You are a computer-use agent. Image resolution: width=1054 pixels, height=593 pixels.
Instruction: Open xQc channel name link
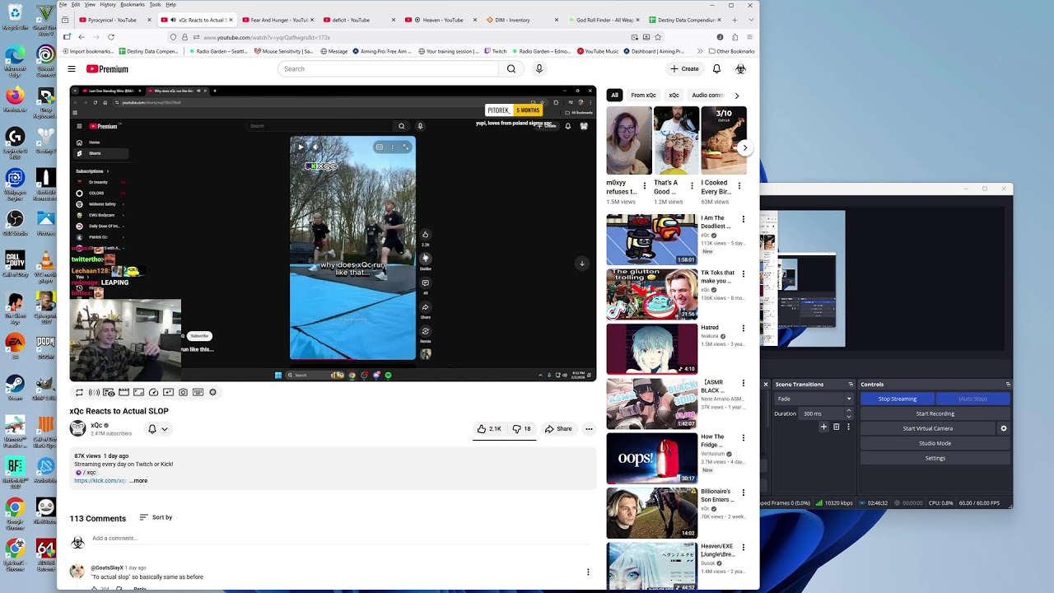(96, 425)
